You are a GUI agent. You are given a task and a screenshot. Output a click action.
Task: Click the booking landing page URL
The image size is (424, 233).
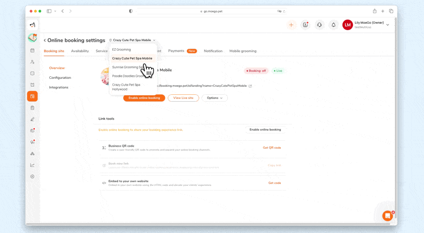pyautogui.click(x=202, y=86)
